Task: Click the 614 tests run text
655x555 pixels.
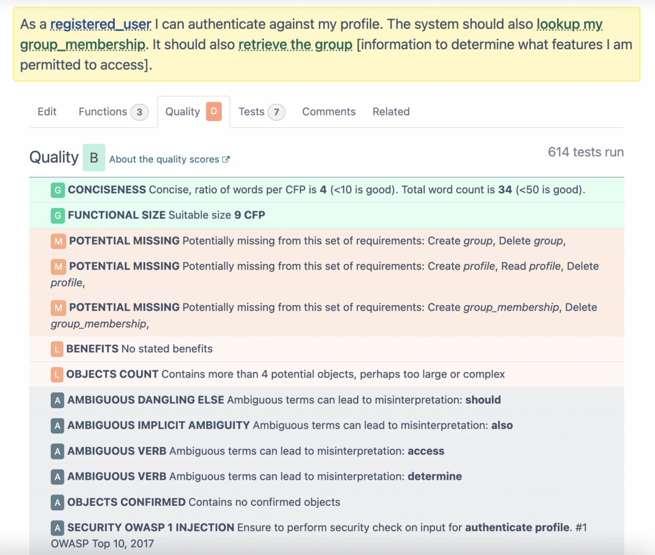Action: pos(585,152)
